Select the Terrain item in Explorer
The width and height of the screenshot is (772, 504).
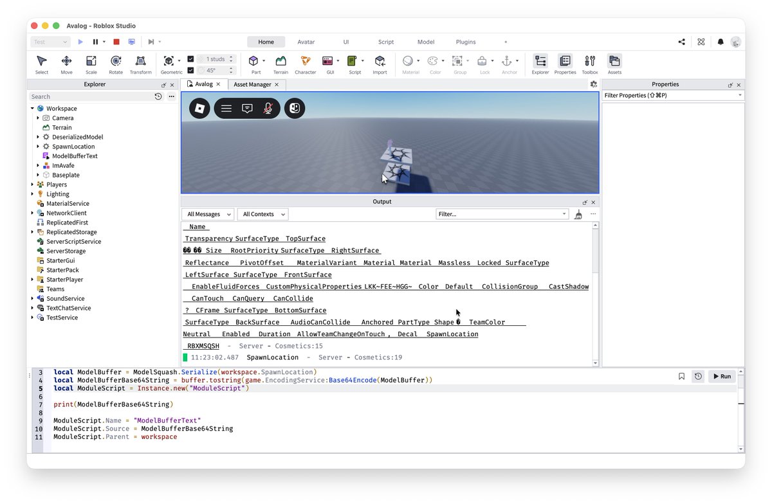[x=62, y=127]
